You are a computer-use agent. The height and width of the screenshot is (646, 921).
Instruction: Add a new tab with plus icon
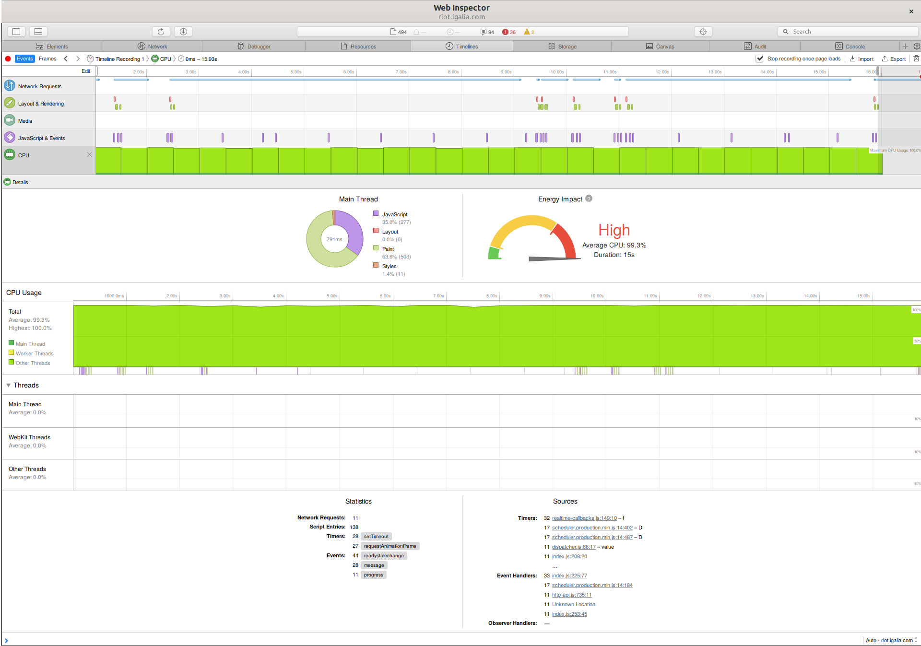[905, 47]
